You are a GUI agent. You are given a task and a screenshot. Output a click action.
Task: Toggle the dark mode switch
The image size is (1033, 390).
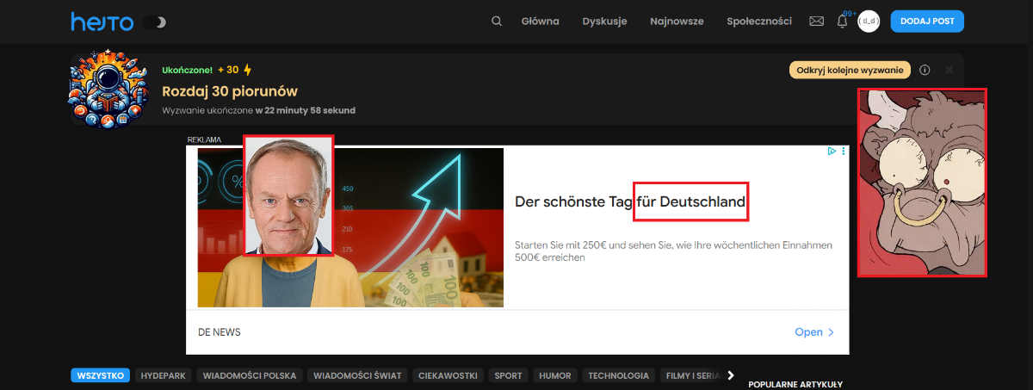155,22
